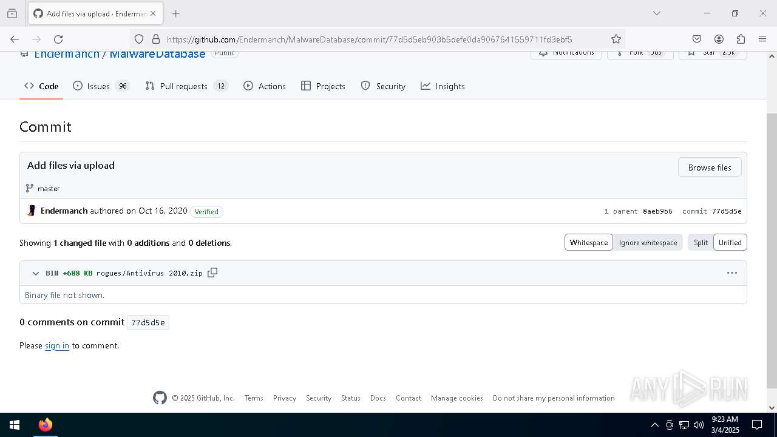The image size is (777, 437).
Task: Open the Security footer link
Action: point(319,398)
